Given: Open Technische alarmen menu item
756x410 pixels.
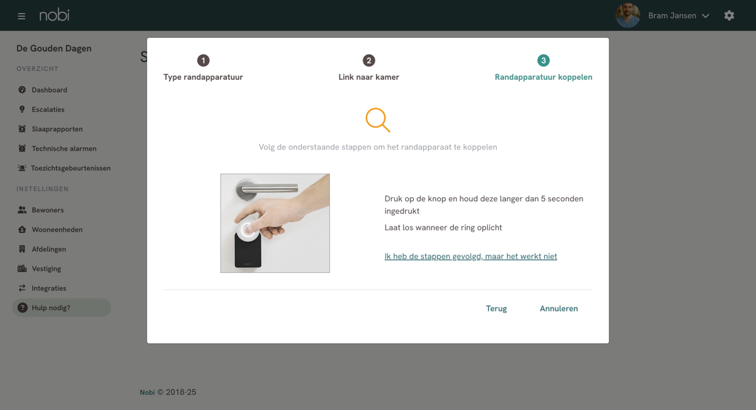Looking at the screenshot, I should 63,149.
